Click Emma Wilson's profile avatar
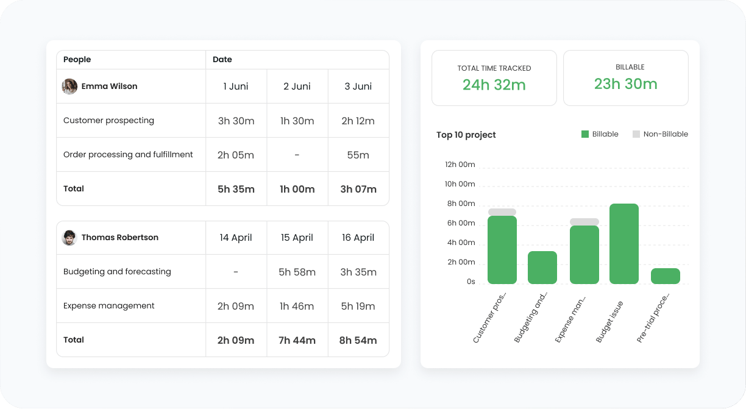 point(69,87)
